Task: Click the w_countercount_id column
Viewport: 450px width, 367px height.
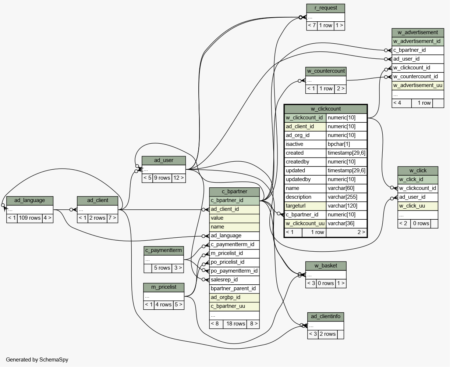Action: [418, 76]
